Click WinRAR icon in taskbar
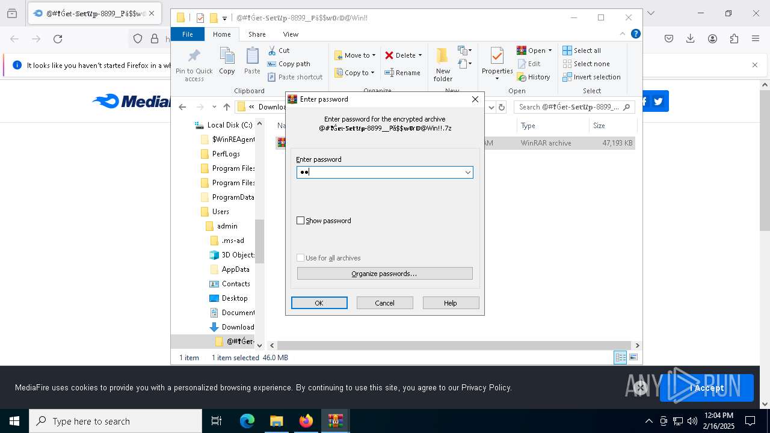The width and height of the screenshot is (770, 433). (x=335, y=421)
